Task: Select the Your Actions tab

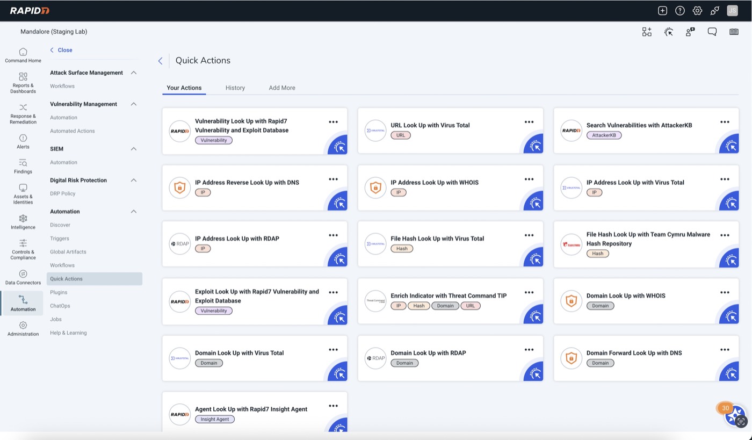Action: click(184, 88)
